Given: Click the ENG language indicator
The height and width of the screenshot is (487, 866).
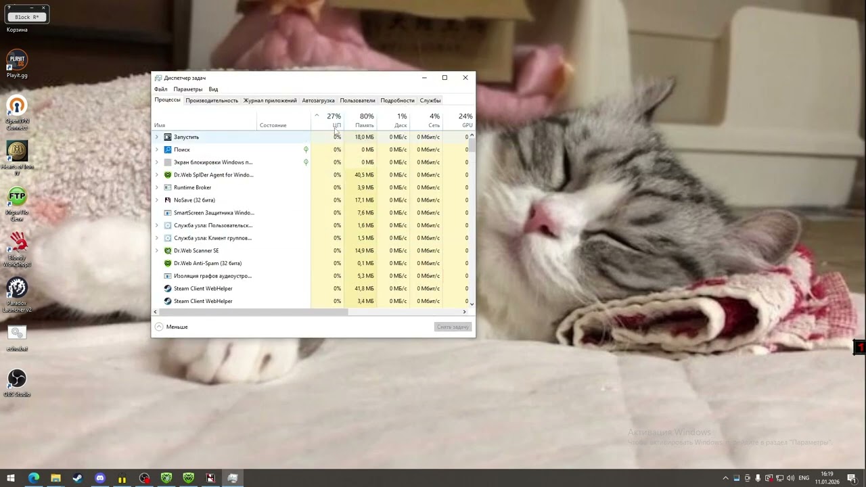Looking at the screenshot, I should [x=804, y=478].
